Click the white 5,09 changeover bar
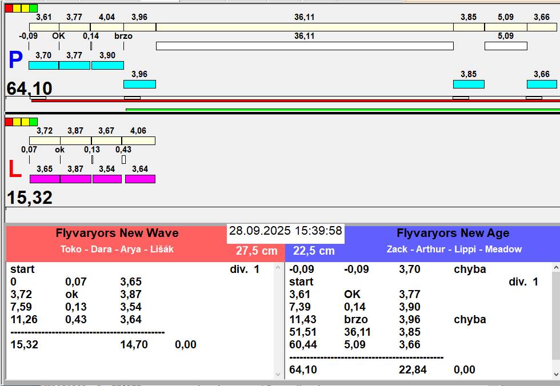 tap(506, 46)
